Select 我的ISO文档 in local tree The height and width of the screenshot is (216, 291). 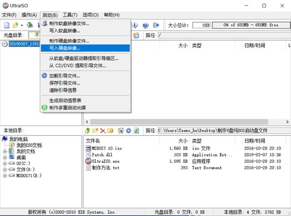click(x=29, y=145)
